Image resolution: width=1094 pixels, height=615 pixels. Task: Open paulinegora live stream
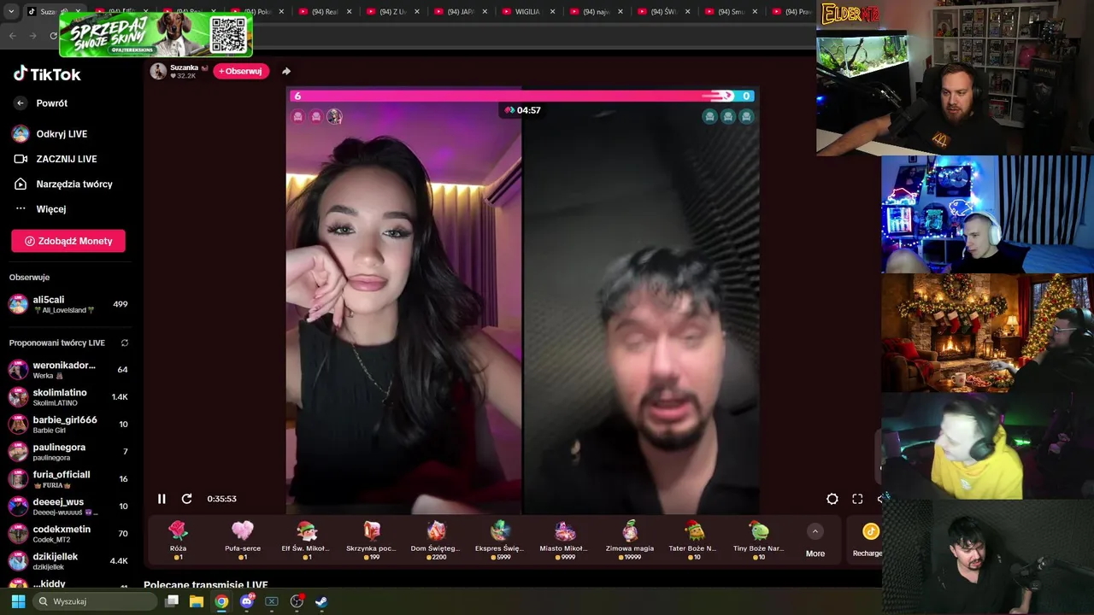tap(68, 452)
